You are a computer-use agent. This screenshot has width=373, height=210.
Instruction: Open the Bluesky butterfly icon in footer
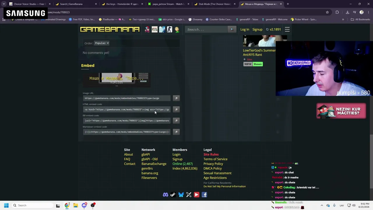[x=181, y=195]
